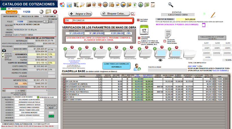
Task: Click the arrow next to Obra Preliminar 256
Action: coord(51,21)
